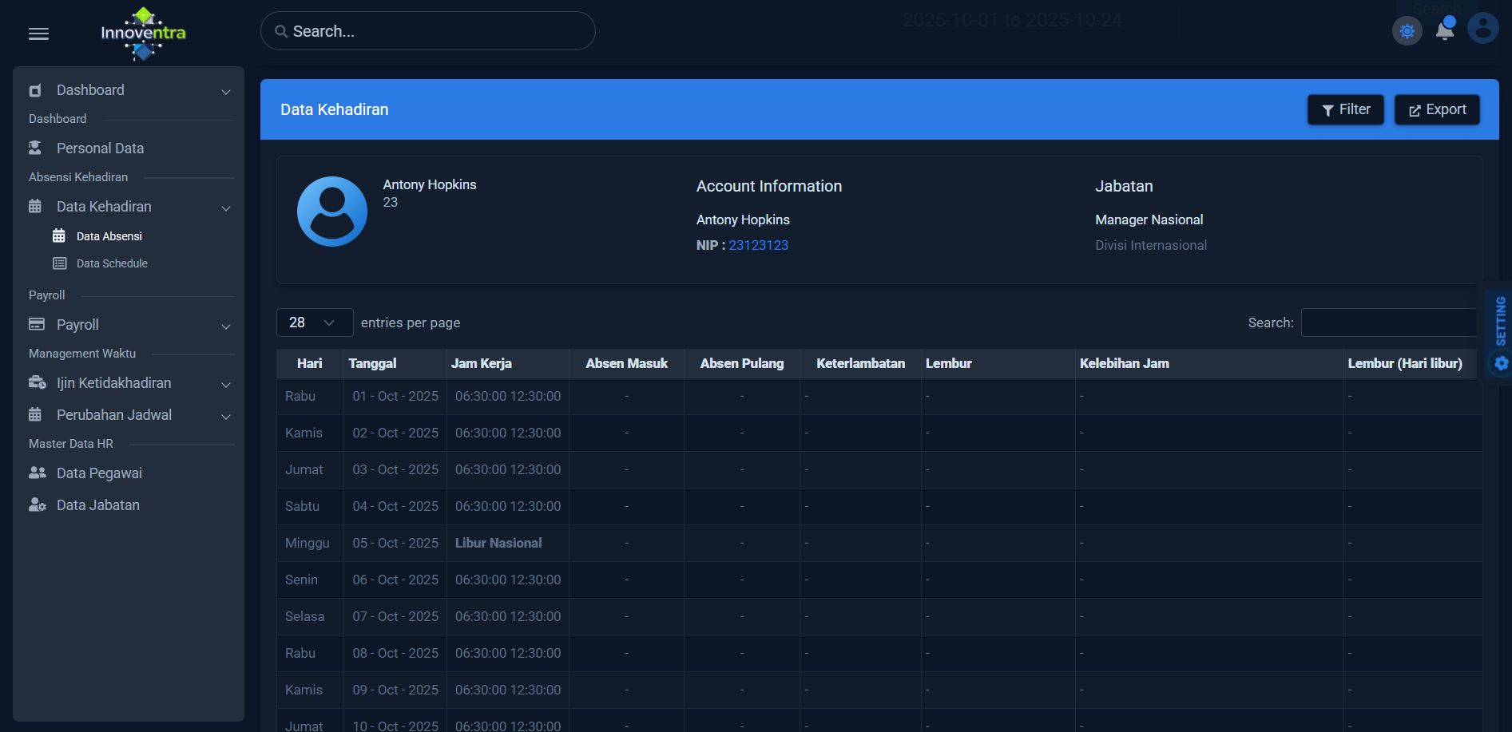Click the Export button
The image size is (1512, 732).
pyautogui.click(x=1436, y=109)
